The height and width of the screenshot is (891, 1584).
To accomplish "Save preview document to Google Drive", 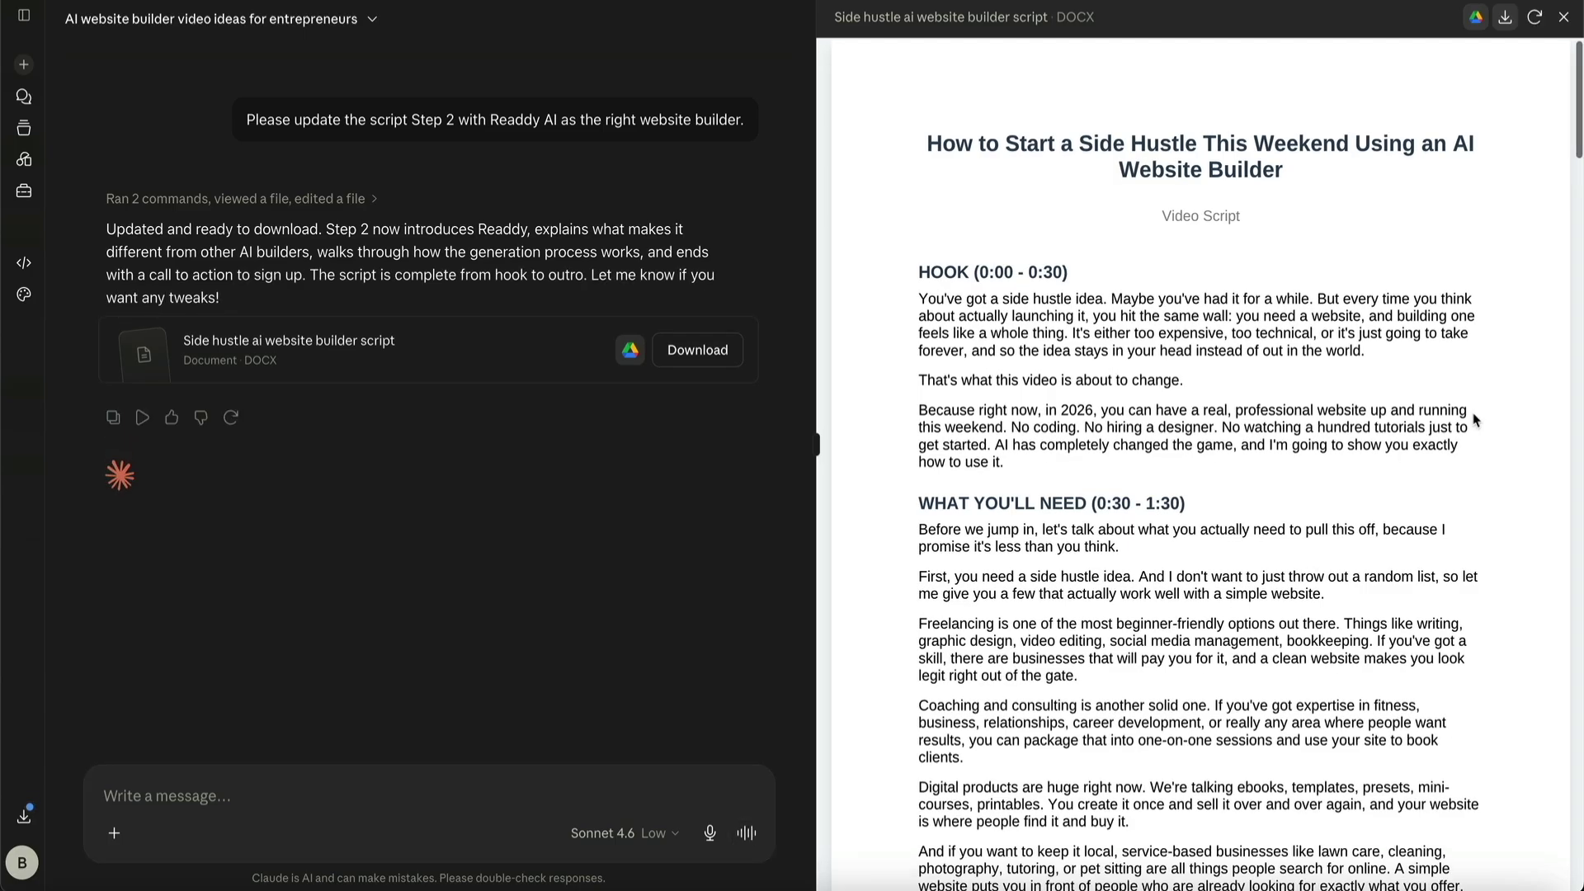I will click(x=1476, y=16).
